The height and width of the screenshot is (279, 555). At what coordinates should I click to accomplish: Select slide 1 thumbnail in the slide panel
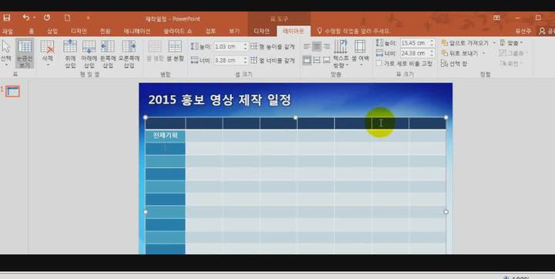(13, 92)
